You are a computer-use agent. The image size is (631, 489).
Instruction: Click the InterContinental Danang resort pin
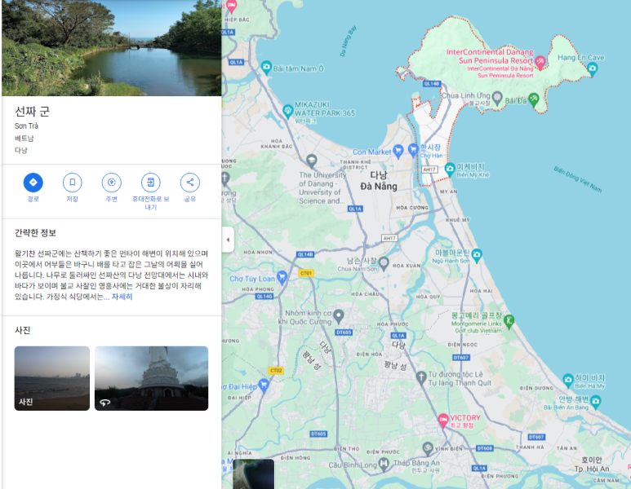coord(540,61)
